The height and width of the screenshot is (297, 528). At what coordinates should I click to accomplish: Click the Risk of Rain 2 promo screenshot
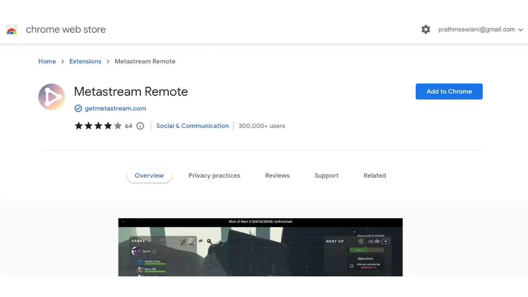tap(260, 247)
